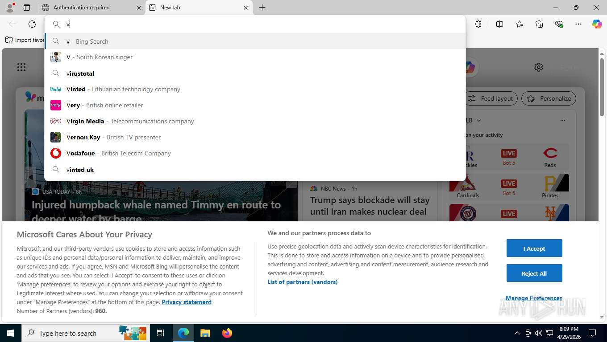Open Browser essentials heart icon
Image resolution: width=607 pixels, height=342 pixels.
tap(559, 24)
